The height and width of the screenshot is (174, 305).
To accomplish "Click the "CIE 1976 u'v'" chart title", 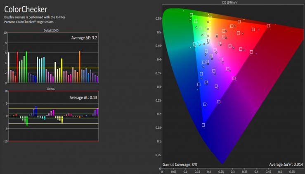I will 229,2.
